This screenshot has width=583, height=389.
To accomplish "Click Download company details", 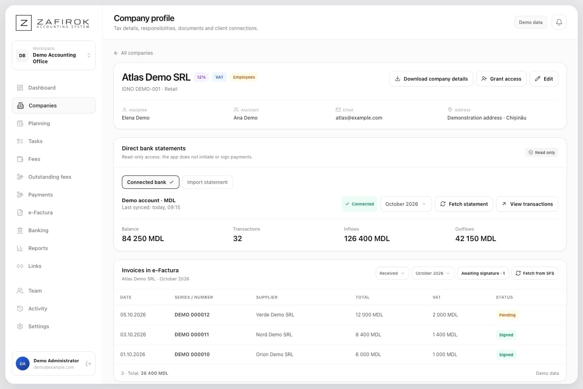I will pyautogui.click(x=431, y=79).
